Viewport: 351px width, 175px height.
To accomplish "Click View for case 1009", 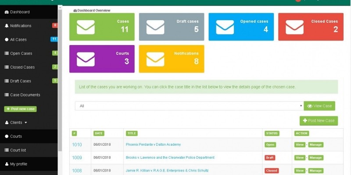I will [300, 157].
